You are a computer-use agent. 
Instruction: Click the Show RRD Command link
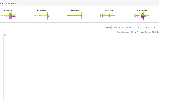[x=153, y=32]
